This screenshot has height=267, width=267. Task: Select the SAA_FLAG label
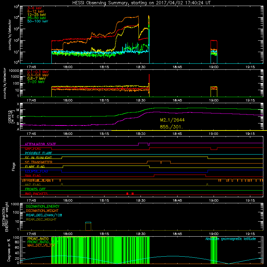click(x=33, y=176)
